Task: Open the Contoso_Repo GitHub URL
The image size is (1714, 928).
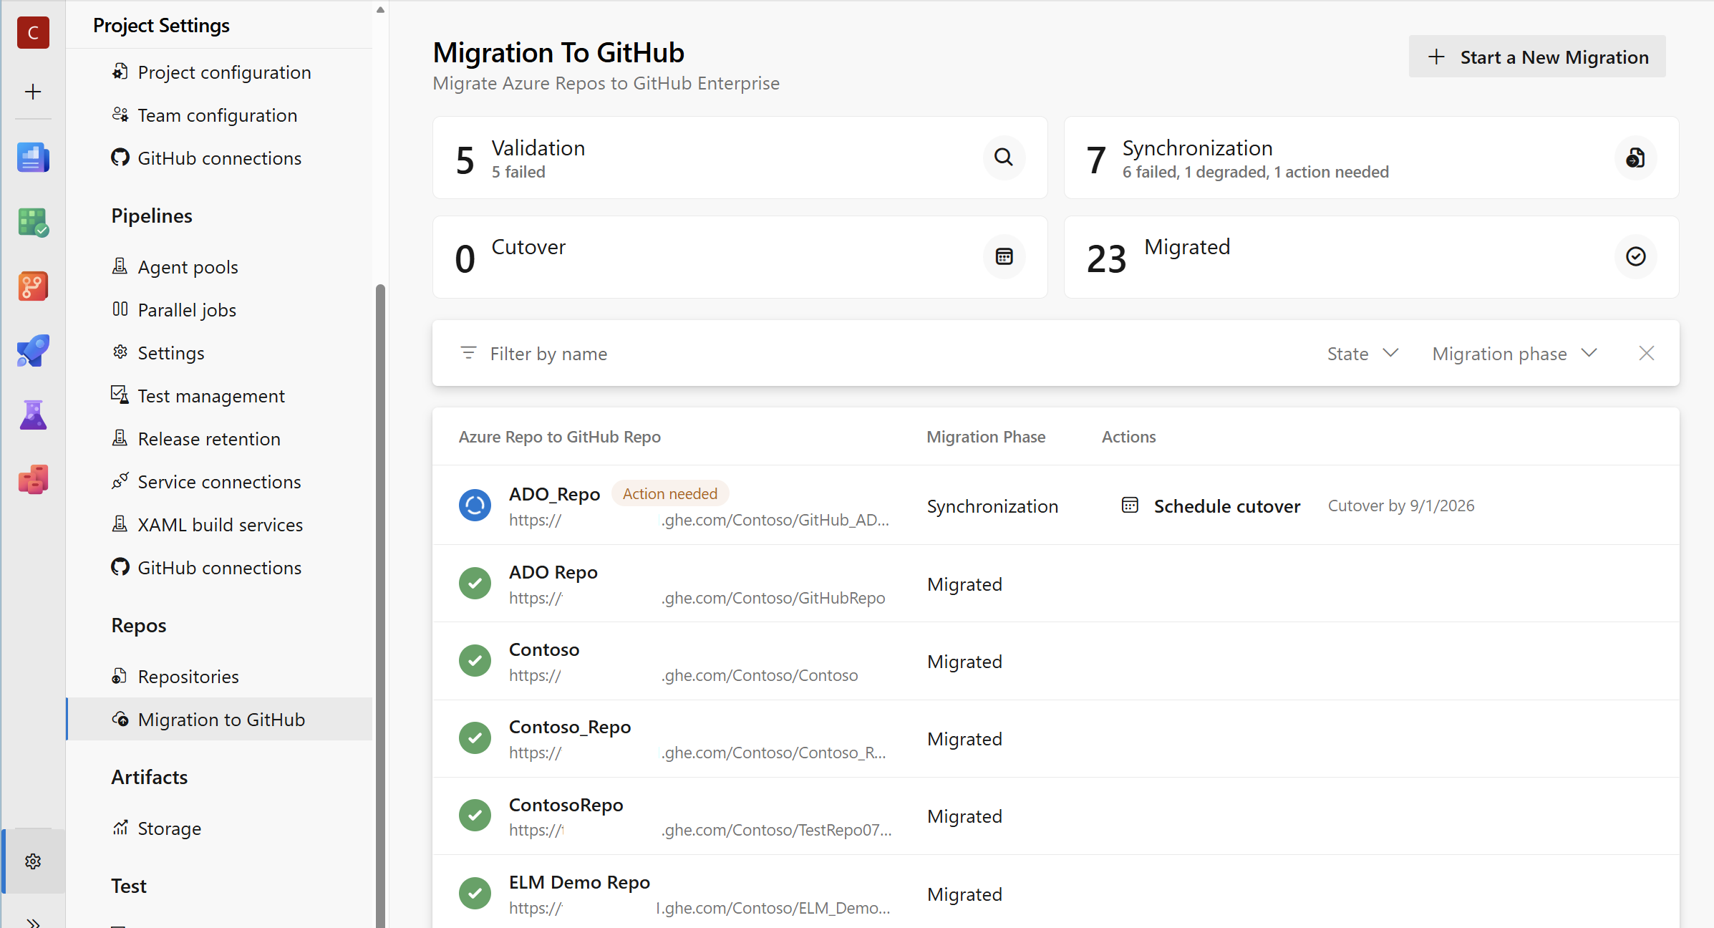Action: pyautogui.click(x=697, y=753)
